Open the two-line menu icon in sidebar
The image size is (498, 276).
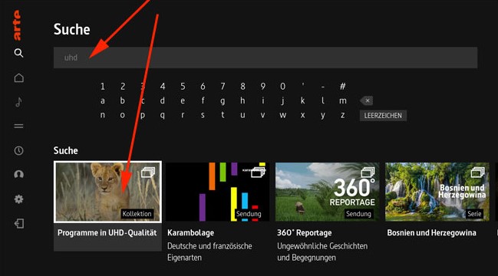pyautogui.click(x=18, y=127)
